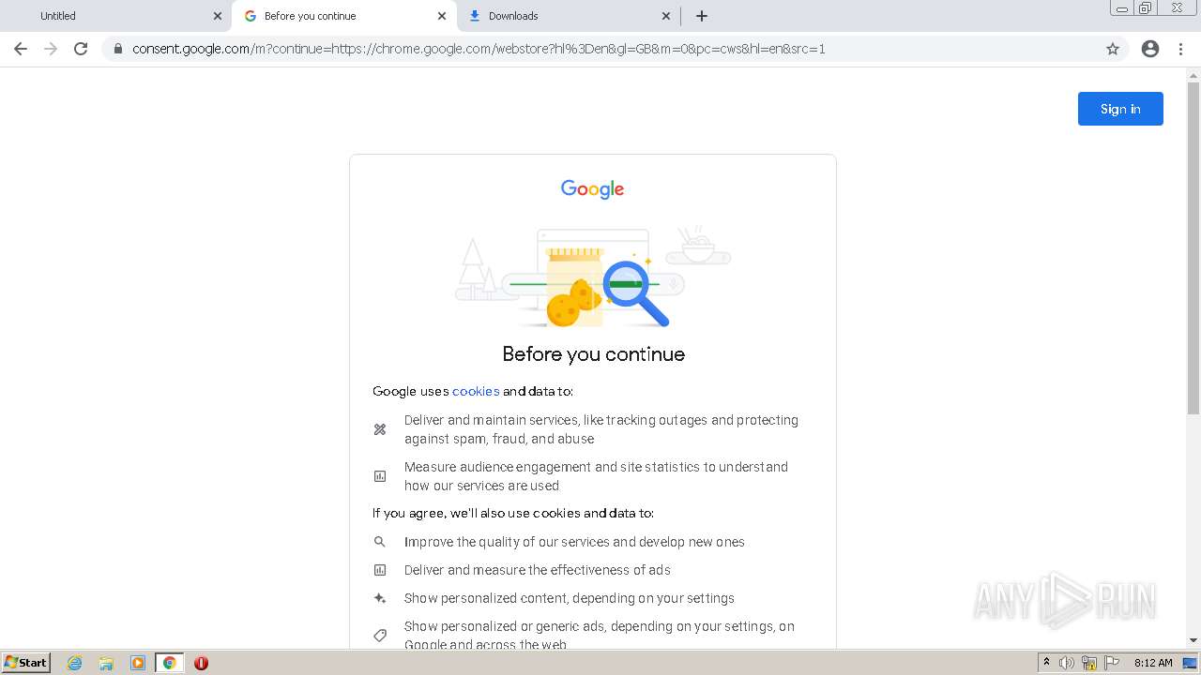Click the show desktop button in taskbar
Viewport: 1201px width, 675px height.
click(1190, 663)
